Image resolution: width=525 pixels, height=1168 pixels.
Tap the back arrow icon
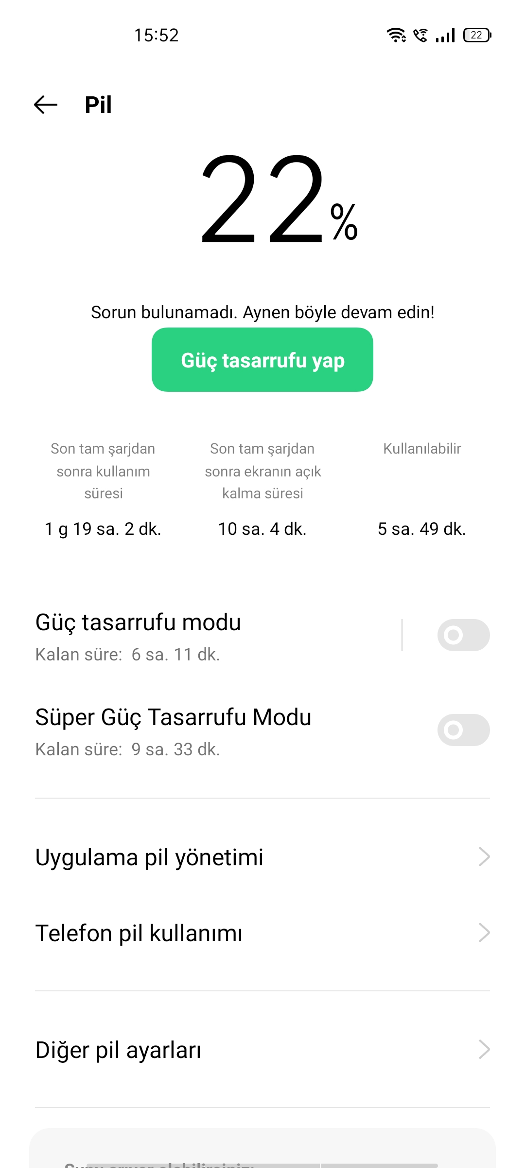[x=46, y=105]
